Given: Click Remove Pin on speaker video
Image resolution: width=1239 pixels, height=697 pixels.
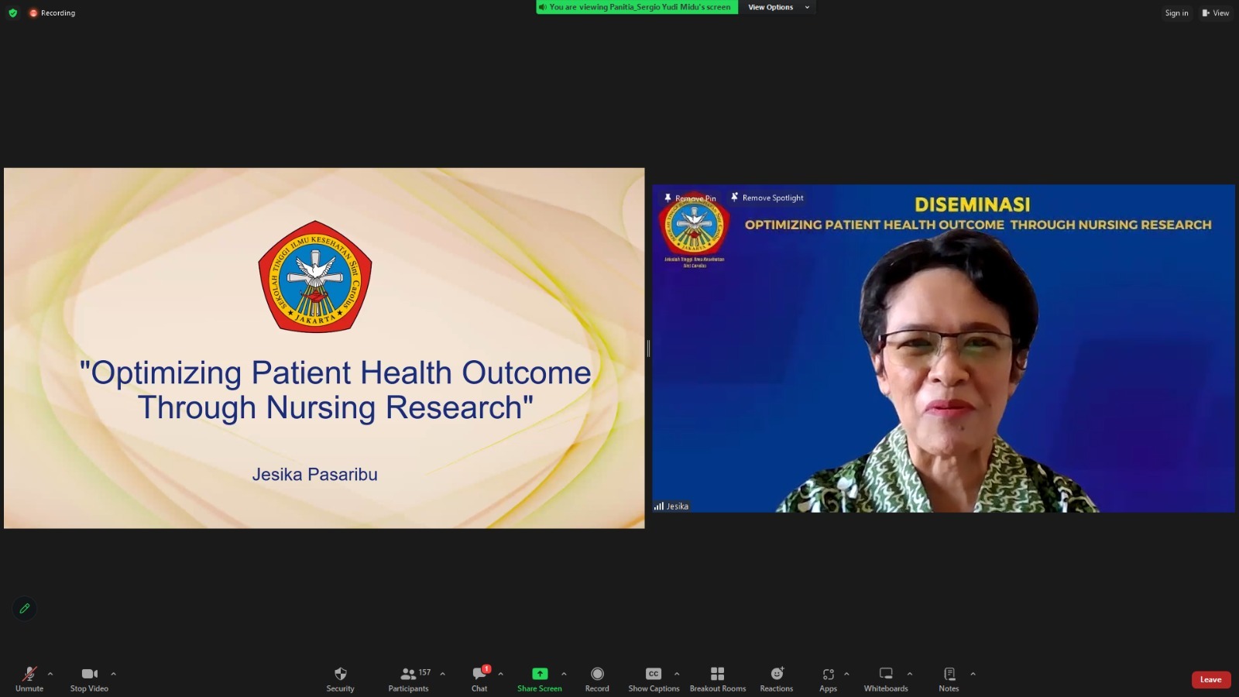Looking at the screenshot, I should coord(690,198).
